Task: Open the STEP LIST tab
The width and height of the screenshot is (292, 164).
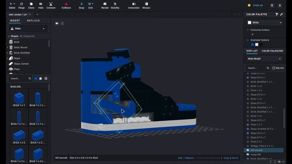Action: 252,51
